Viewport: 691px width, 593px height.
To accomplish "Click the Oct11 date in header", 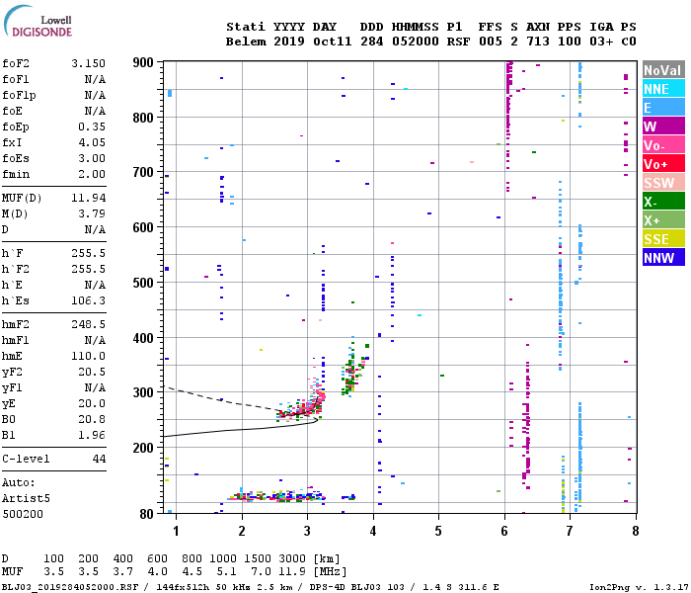I will coord(333,42).
